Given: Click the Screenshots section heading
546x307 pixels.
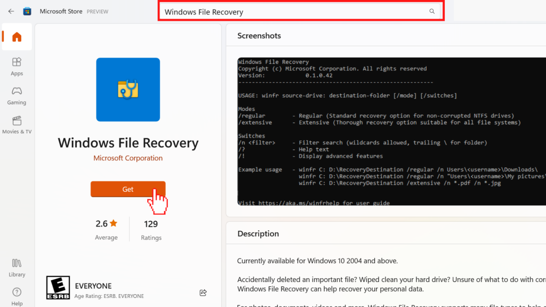Looking at the screenshot, I should pyautogui.click(x=259, y=36).
